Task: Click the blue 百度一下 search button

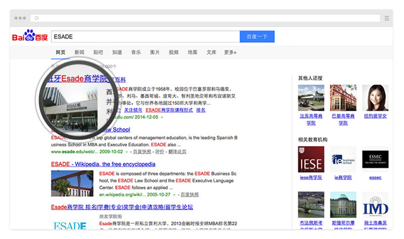Action: click(257, 36)
